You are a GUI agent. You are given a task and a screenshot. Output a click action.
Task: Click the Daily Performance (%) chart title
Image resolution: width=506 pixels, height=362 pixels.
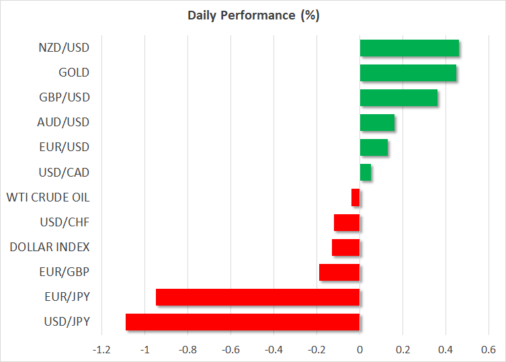click(x=253, y=15)
